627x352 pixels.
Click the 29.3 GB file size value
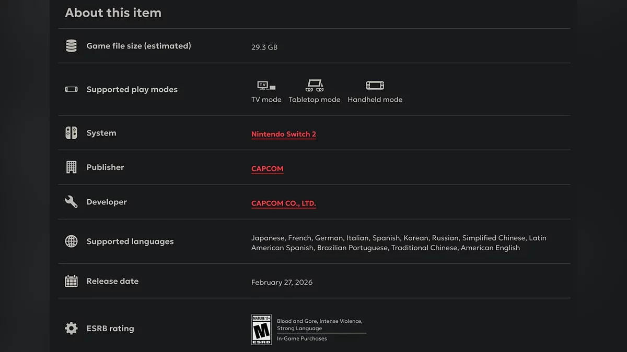click(264, 47)
